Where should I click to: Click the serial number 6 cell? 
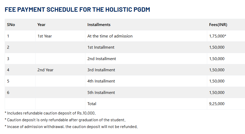8,93
